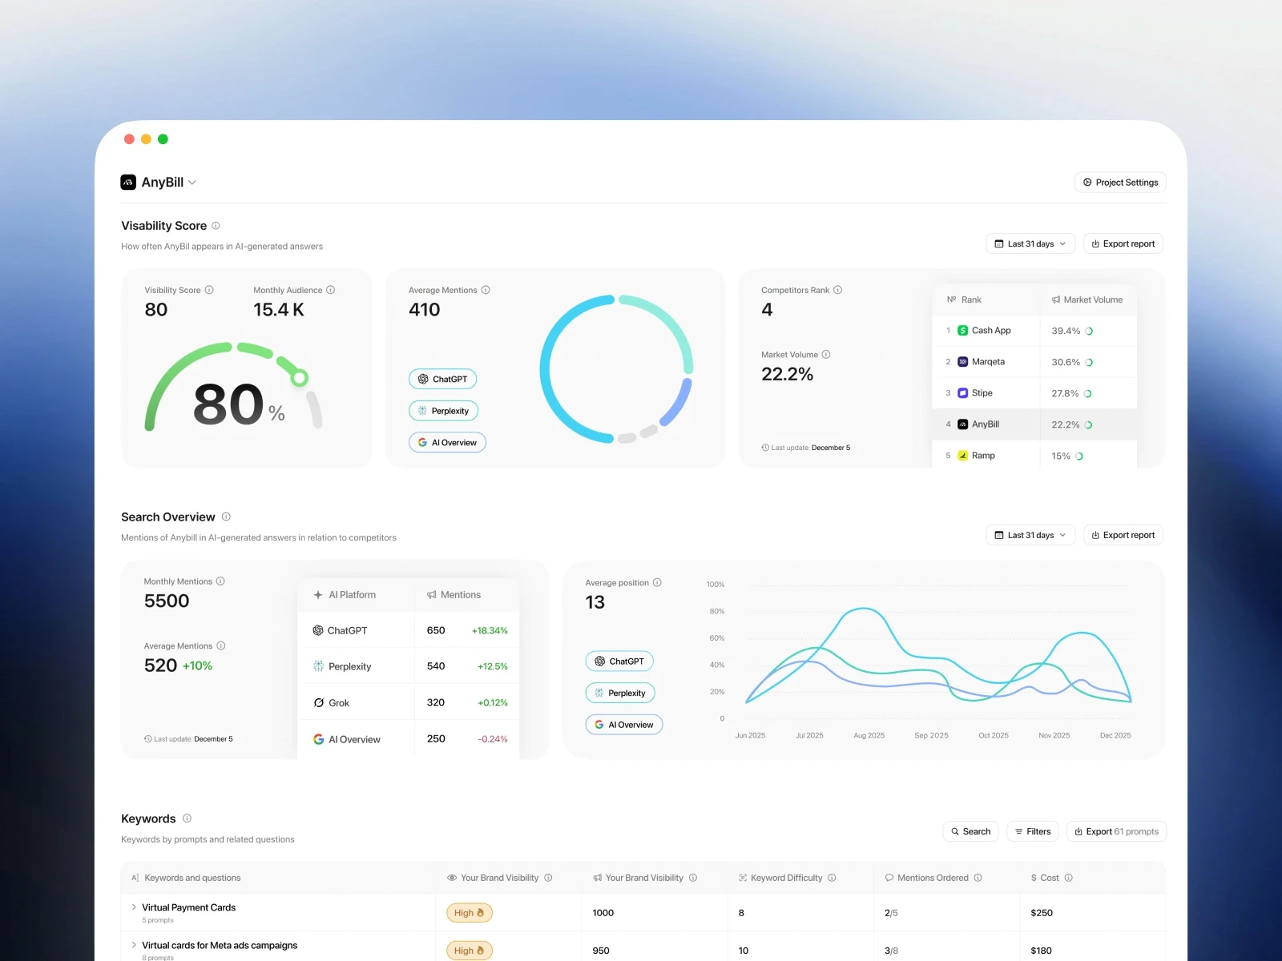Click info icon next to Keywords heading

tap(187, 818)
